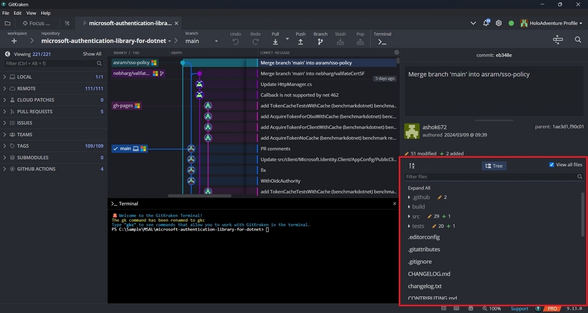This screenshot has width=588, height=313.
Task: Add a workspace with plus icon
Action: [14, 41]
